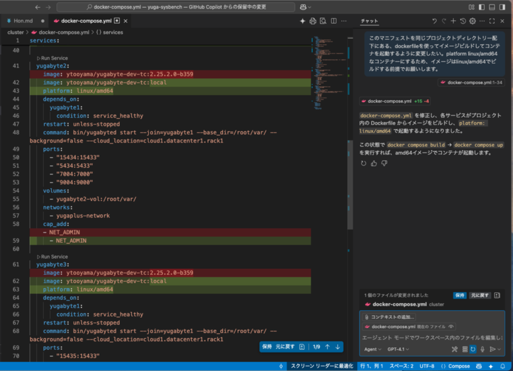Send the chat message
Screen dimensions: 513x371
click(x=492, y=349)
